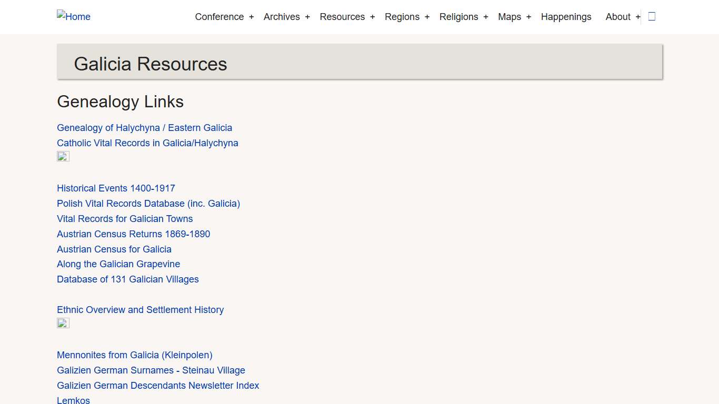Expand the Conference dropdown menu
719x404 pixels.
tap(219, 16)
